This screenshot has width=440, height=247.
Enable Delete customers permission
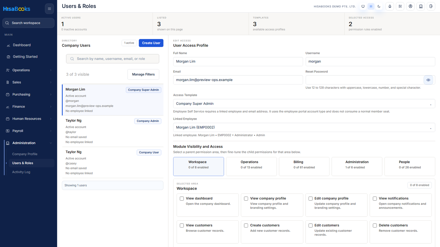tap(375, 225)
